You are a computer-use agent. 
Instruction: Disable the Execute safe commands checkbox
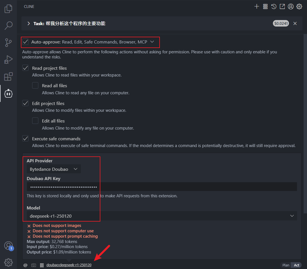coord(26,139)
